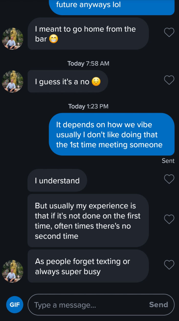Viewport: 179px width, 321px height.
Task: Toggle the heart on the long experience message
Action: point(169,219)
